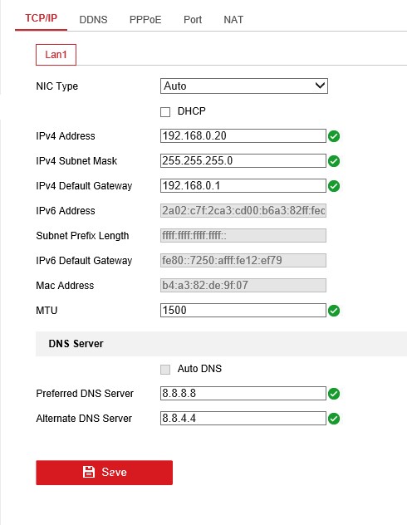Select the Lan1 interface button
407x525 pixels.
(56, 55)
